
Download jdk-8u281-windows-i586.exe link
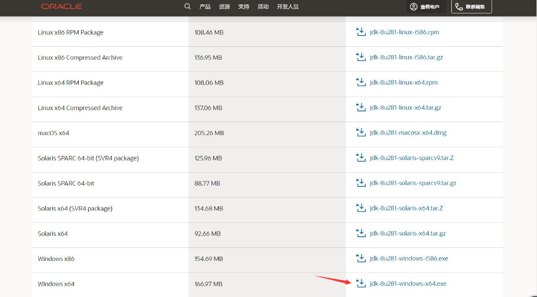(x=409, y=259)
